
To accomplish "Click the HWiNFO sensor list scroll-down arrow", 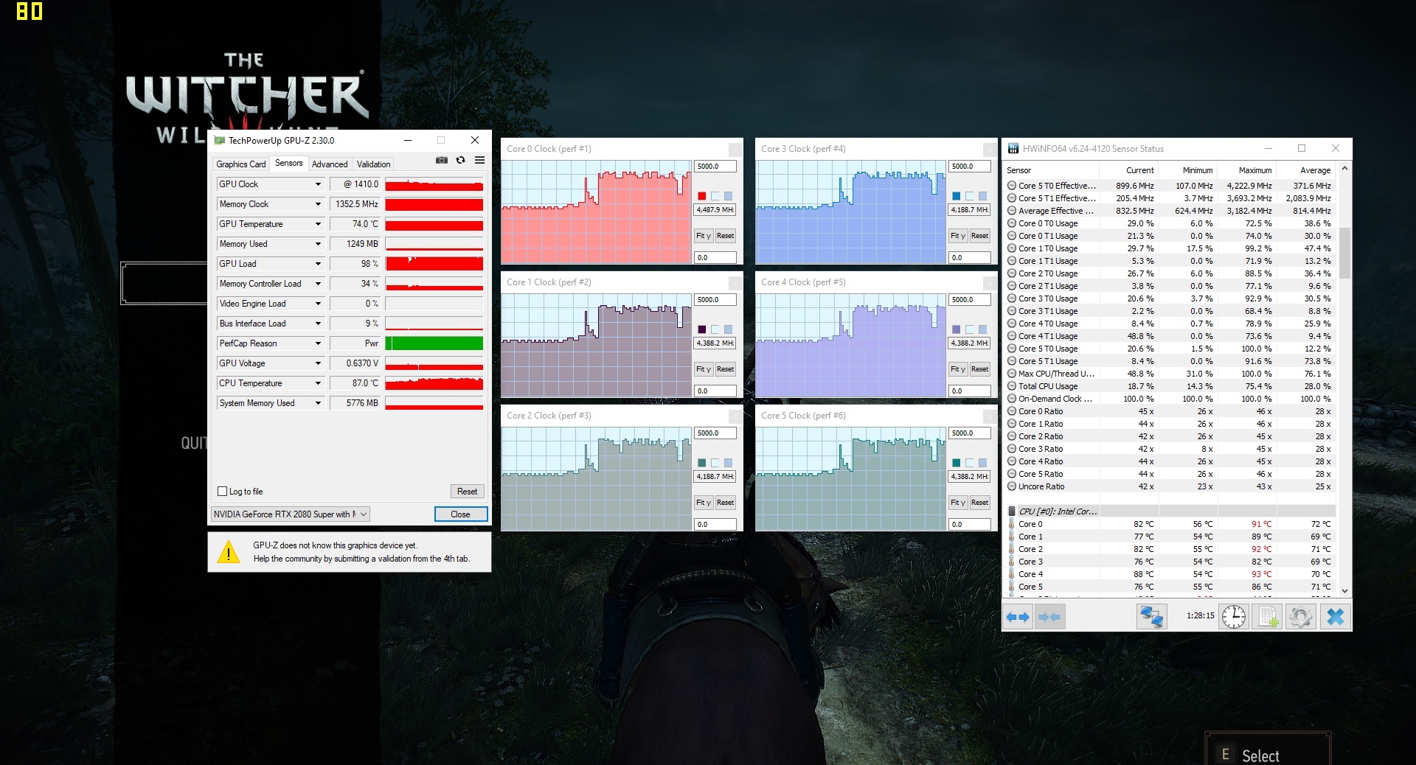I will click(x=1344, y=590).
